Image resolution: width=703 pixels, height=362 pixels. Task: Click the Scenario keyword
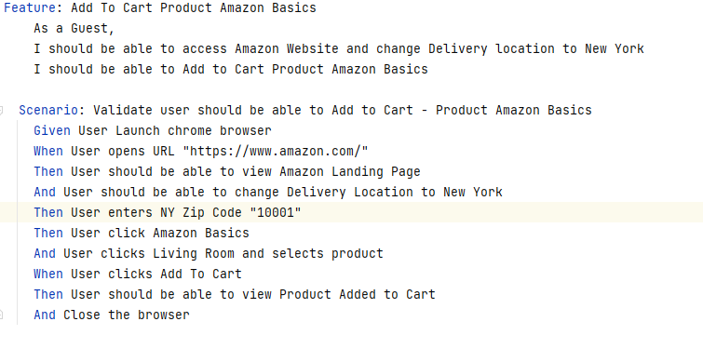pyautogui.click(x=48, y=110)
